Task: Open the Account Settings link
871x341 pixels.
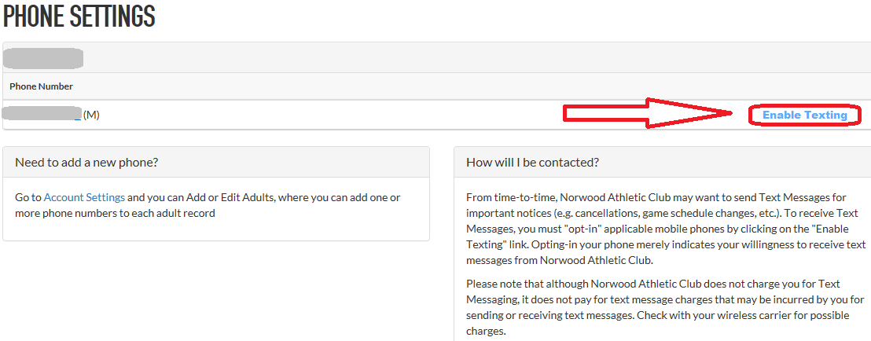Action: point(84,197)
